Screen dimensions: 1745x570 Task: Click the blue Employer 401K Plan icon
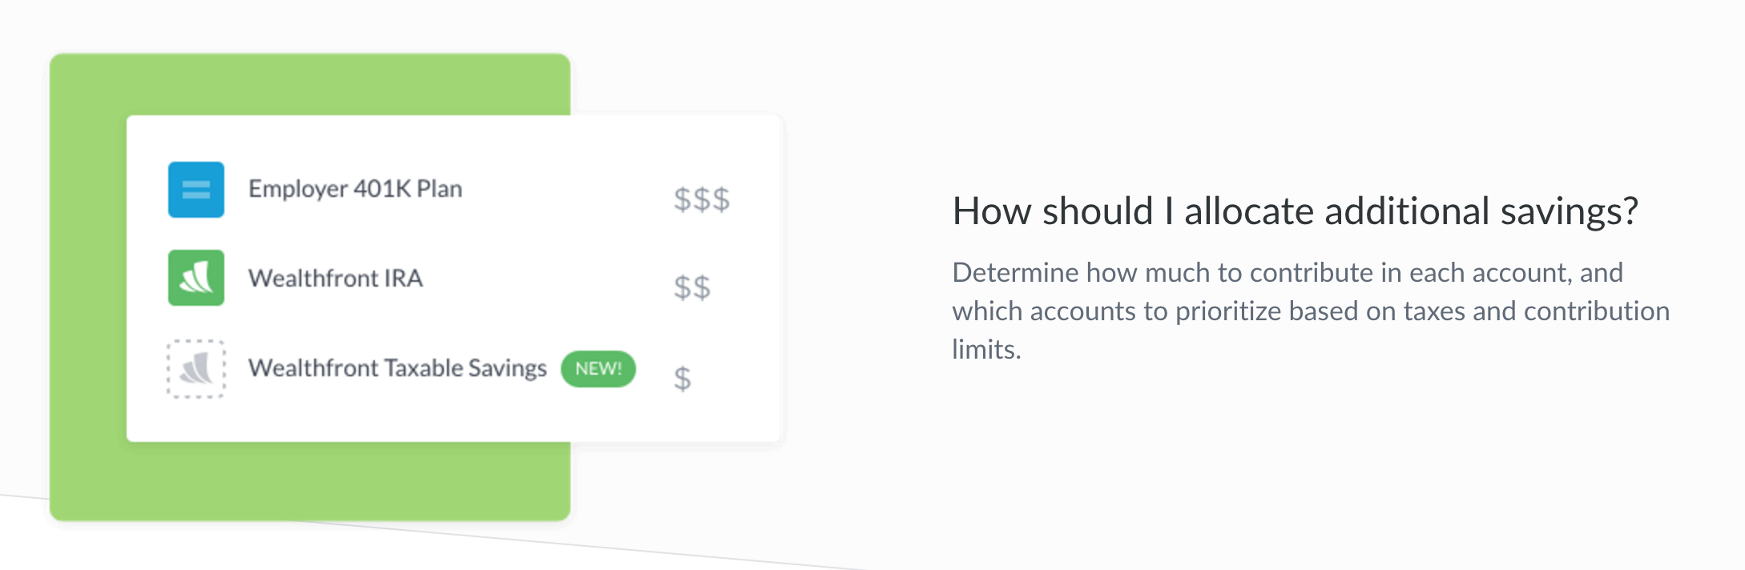[x=195, y=190]
